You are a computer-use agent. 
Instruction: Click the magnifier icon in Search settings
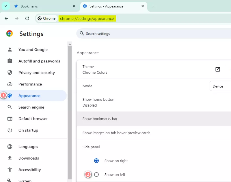coord(82,33)
